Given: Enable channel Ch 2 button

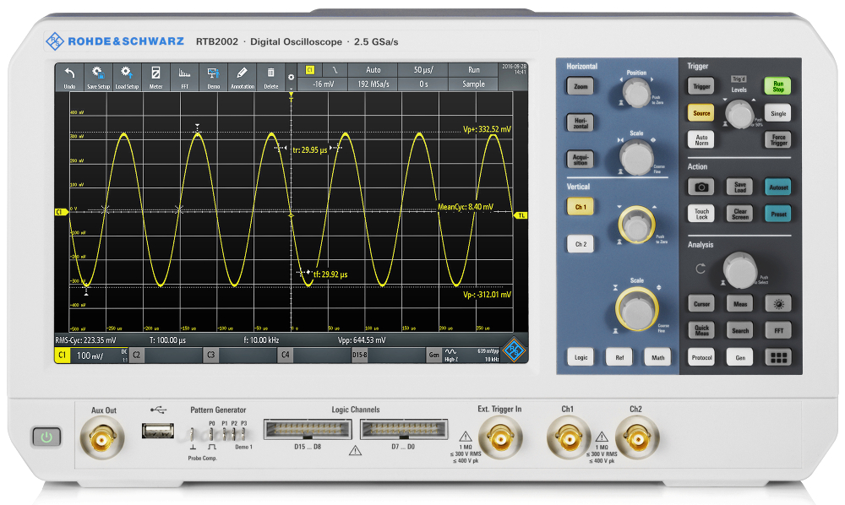Looking at the screenshot, I should pos(581,244).
